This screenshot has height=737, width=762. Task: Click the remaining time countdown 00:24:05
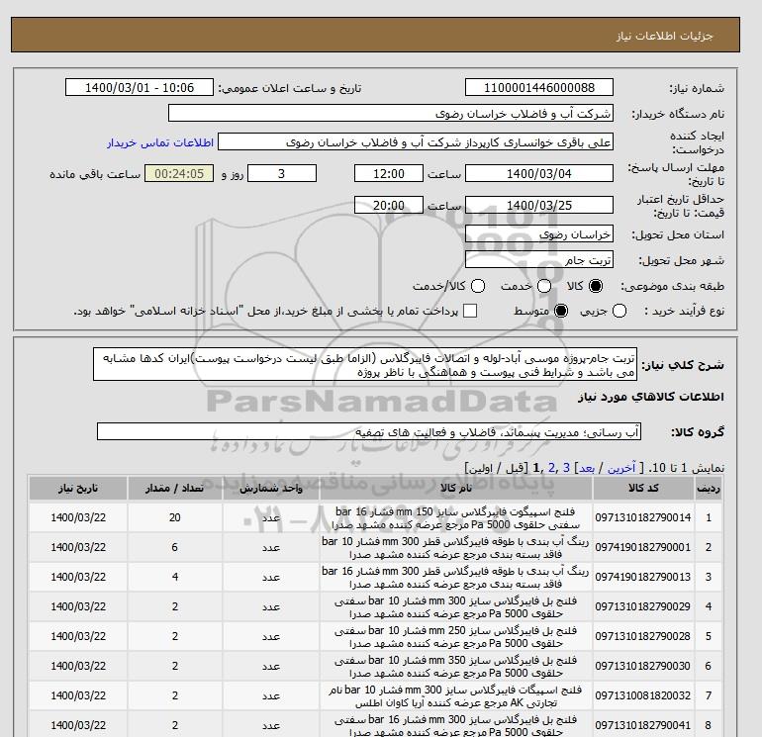pyautogui.click(x=179, y=173)
